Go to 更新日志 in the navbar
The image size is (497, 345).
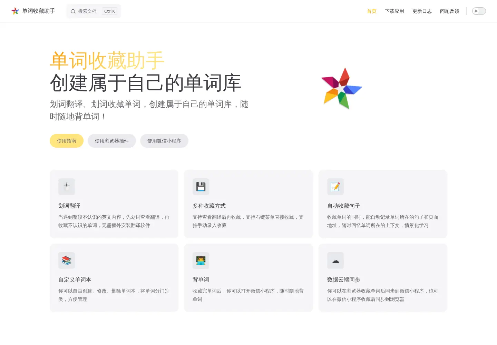click(x=422, y=11)
